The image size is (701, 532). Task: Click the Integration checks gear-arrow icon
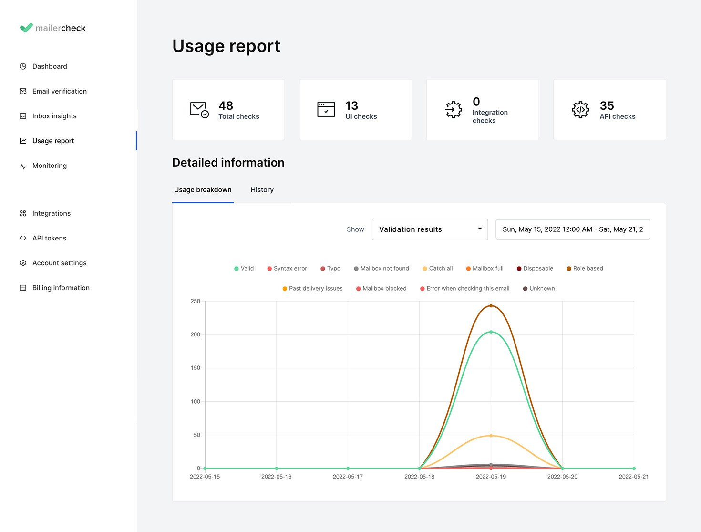pyautogui.click(x=454, y=110)
